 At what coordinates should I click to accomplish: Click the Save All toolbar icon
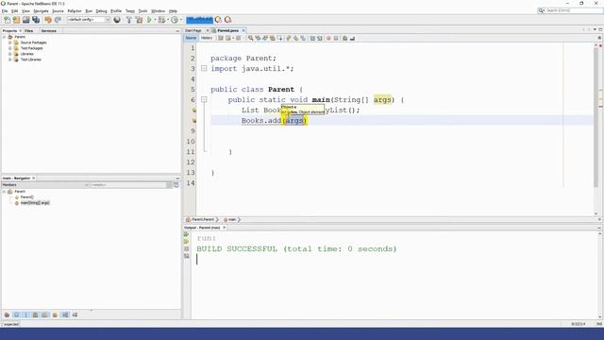(36, 20)
